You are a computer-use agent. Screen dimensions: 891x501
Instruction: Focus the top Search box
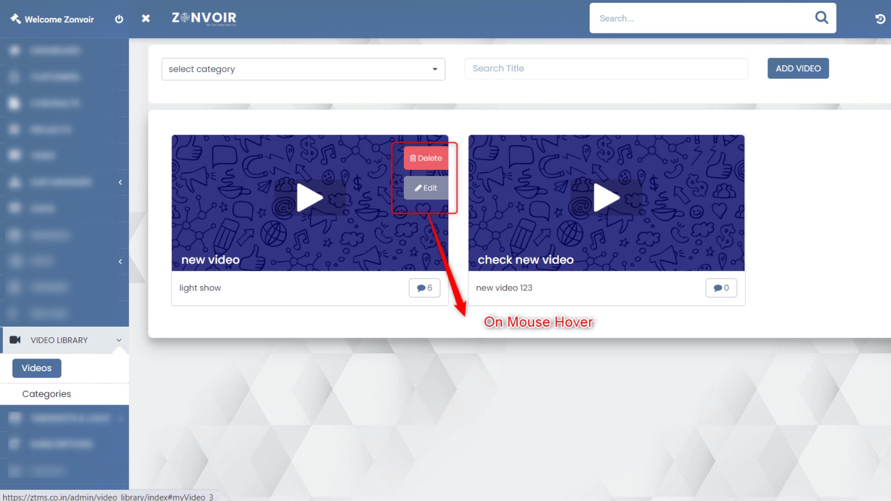[x=713, y=18]
